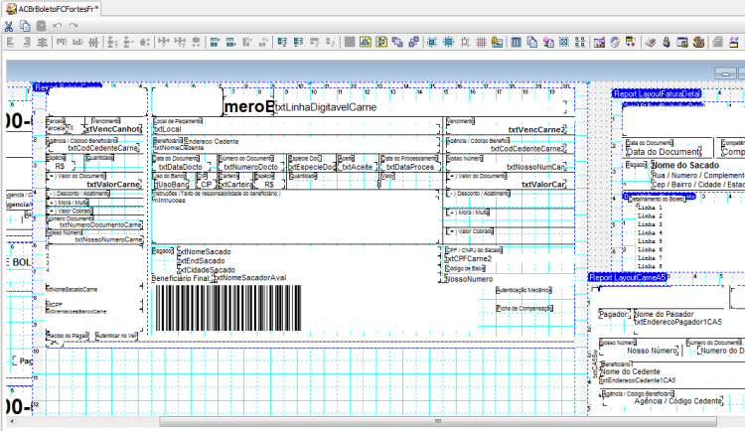This screenshot has height=431, width=745.
Task: Click the horizontal scrollbar thumb
Action: pos(438,421)
